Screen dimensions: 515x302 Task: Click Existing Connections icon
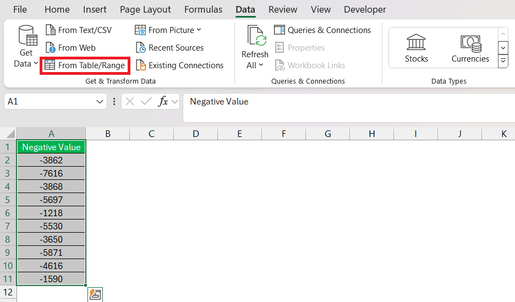[x=141, y=65]
